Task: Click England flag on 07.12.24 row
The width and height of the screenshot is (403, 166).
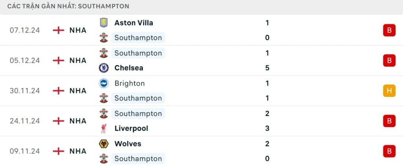Action: 58,30
